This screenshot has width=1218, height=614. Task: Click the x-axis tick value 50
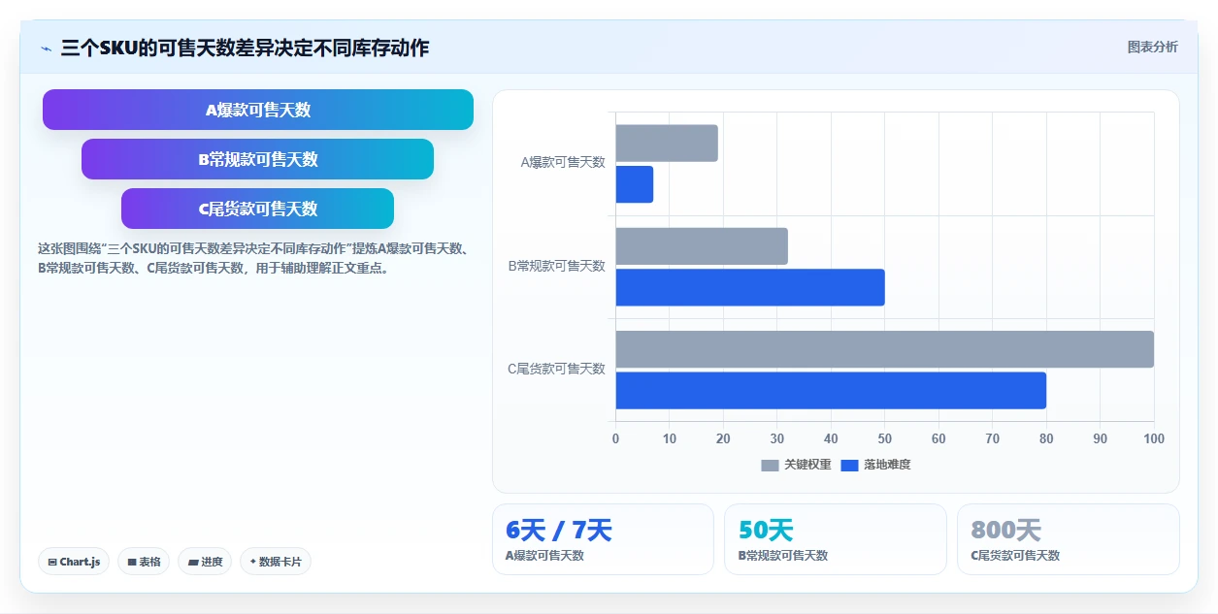point(884,438)
